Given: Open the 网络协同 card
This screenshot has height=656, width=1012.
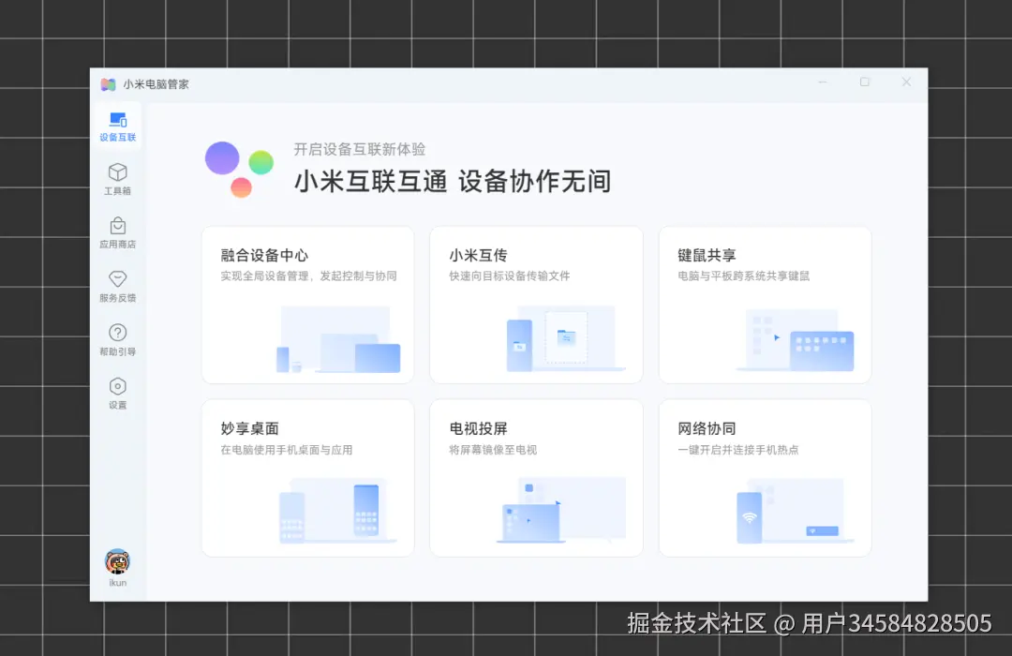Looking at the screenshot, I should click(x=765, y=478).
